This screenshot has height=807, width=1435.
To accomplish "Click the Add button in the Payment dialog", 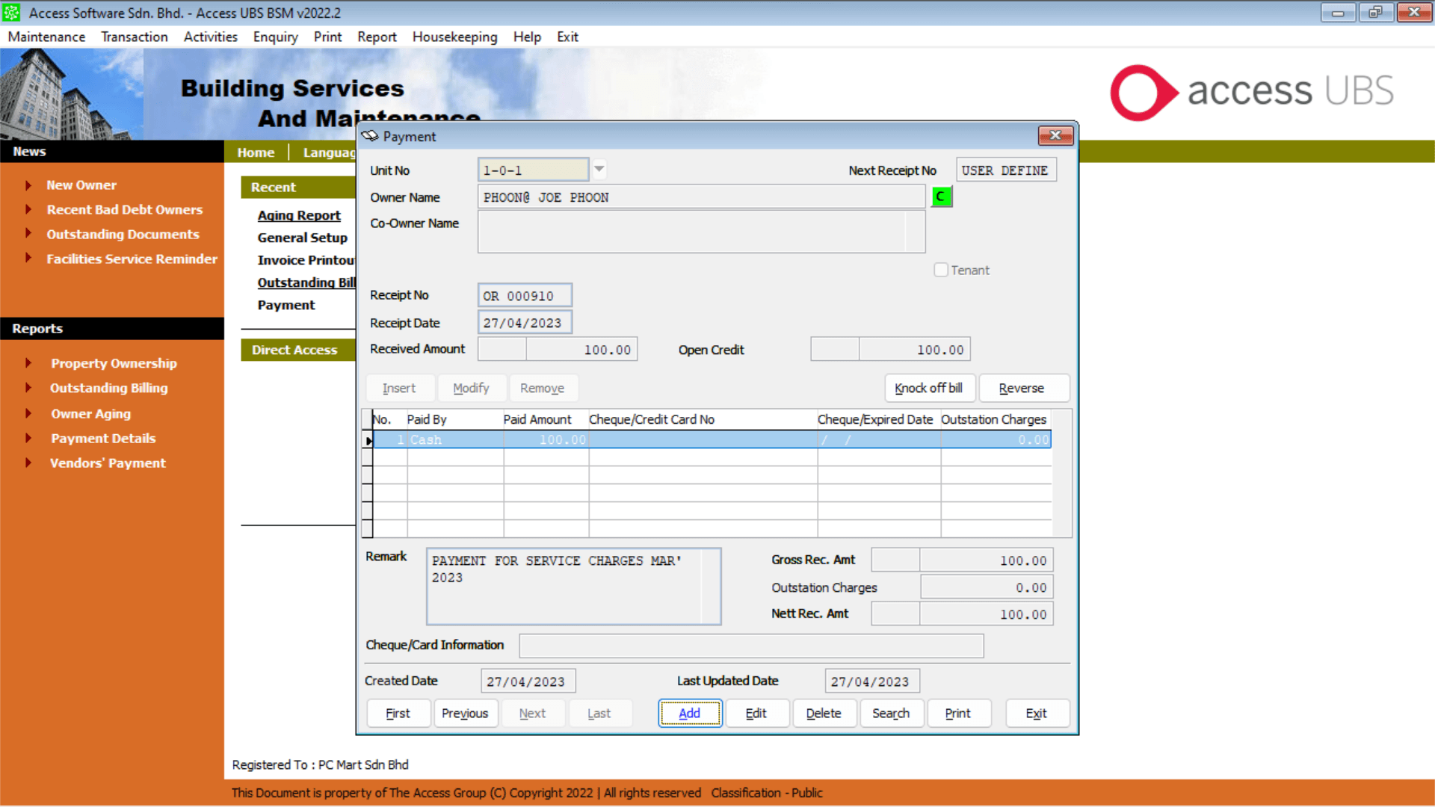I will click(689, 714).
